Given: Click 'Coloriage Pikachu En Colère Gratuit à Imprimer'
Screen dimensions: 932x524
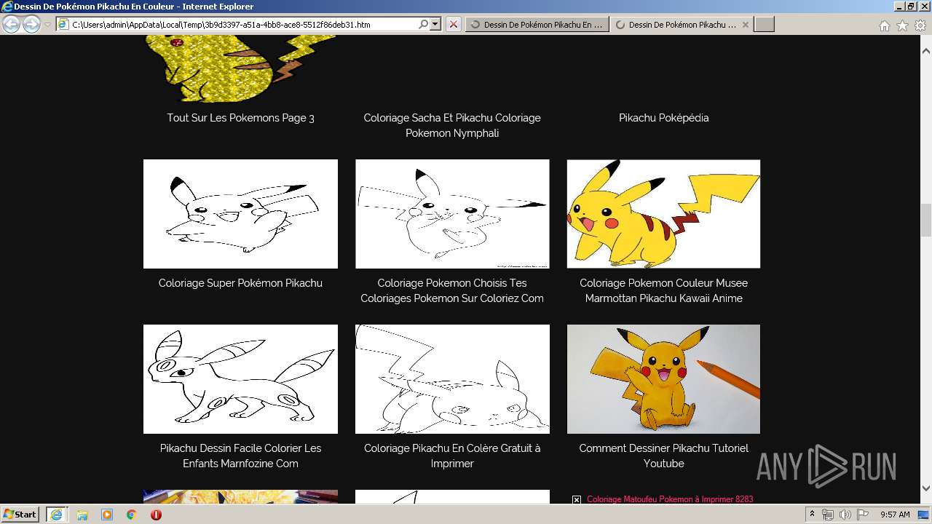Looking at the screenshot, I should tap(452, 456).
